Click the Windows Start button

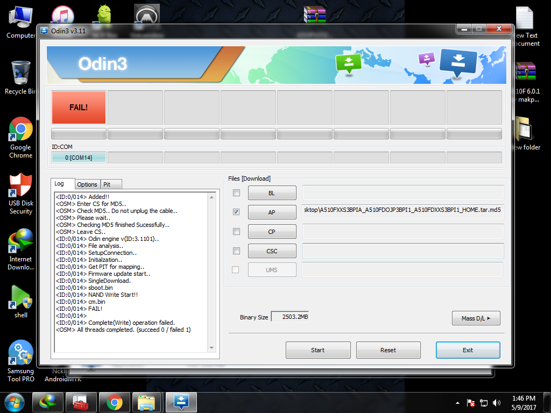point(14,402)
